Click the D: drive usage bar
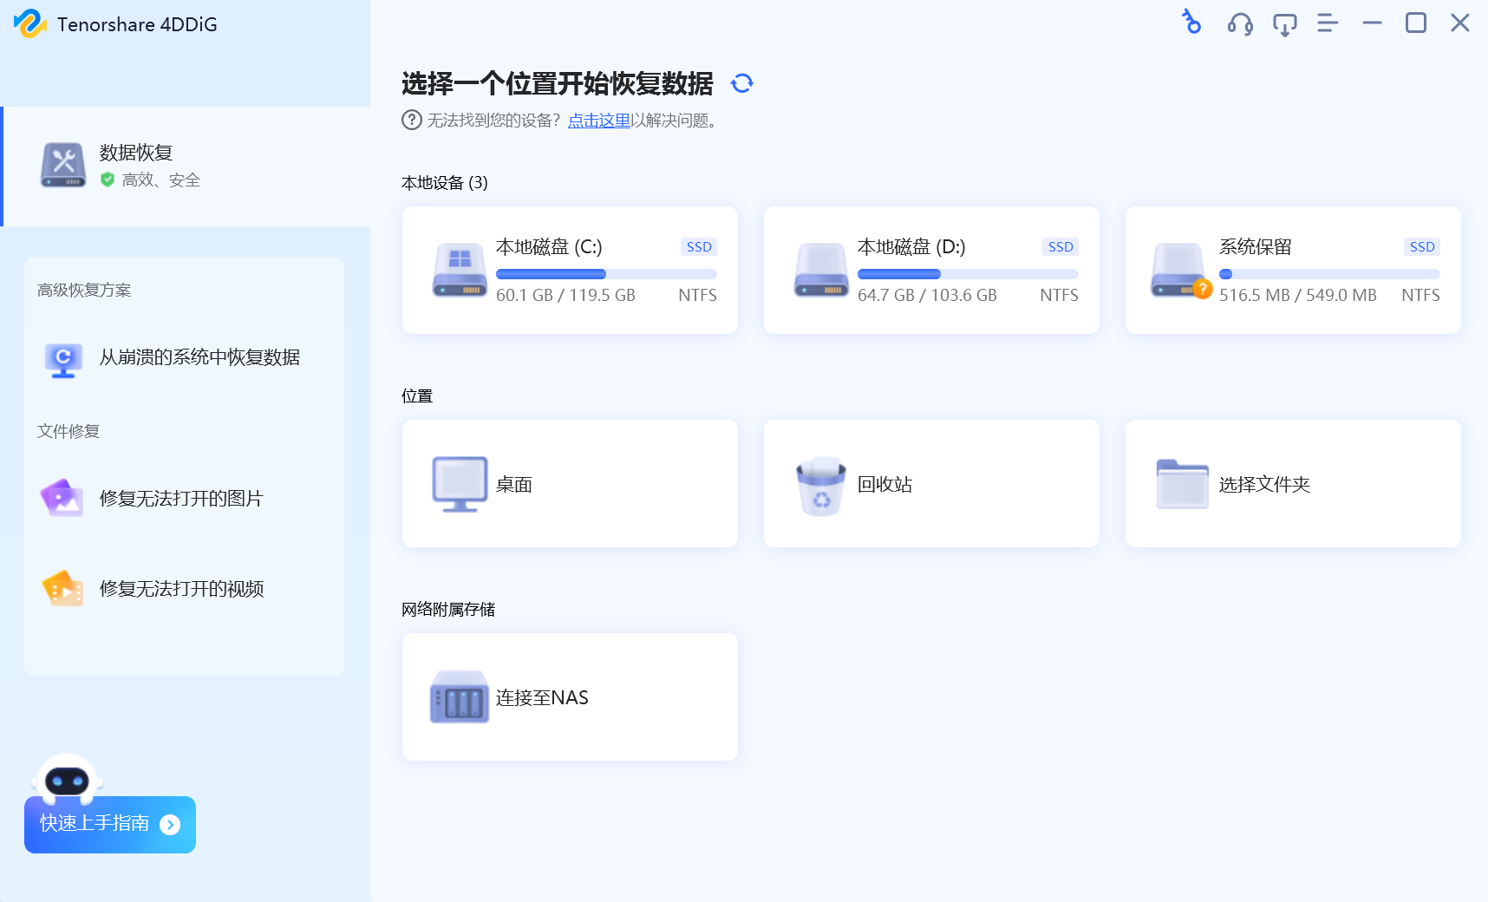Image resolution: width=1488 pixels, height=902 pixels. pyautogui.click(x=968, y=274)
